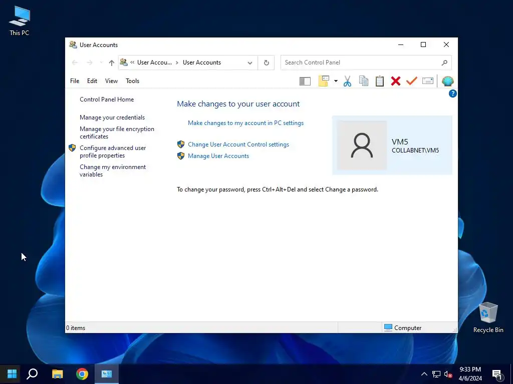The width and height of the screenshot is (513, 384).
Task: Open the Edit menu
Action: coord(92,81)
